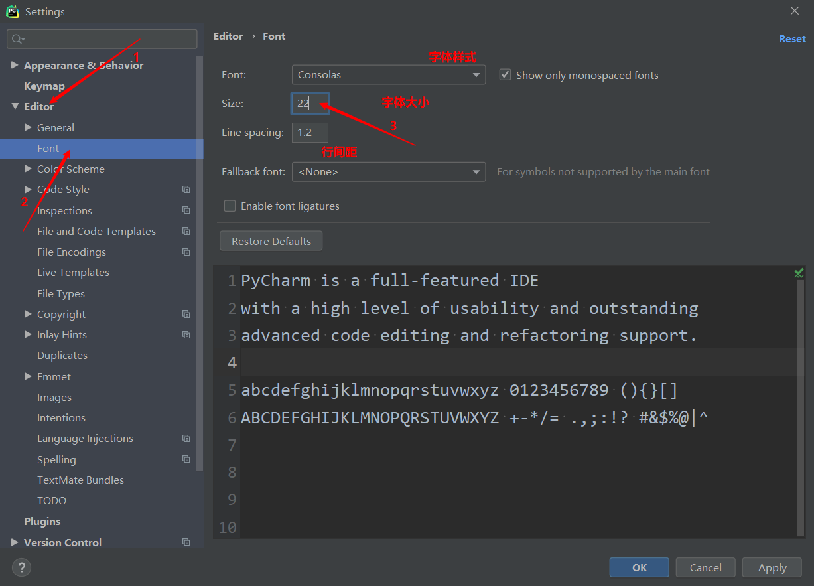Click the settings tree vertical scrollbar

tap(200, 262)
